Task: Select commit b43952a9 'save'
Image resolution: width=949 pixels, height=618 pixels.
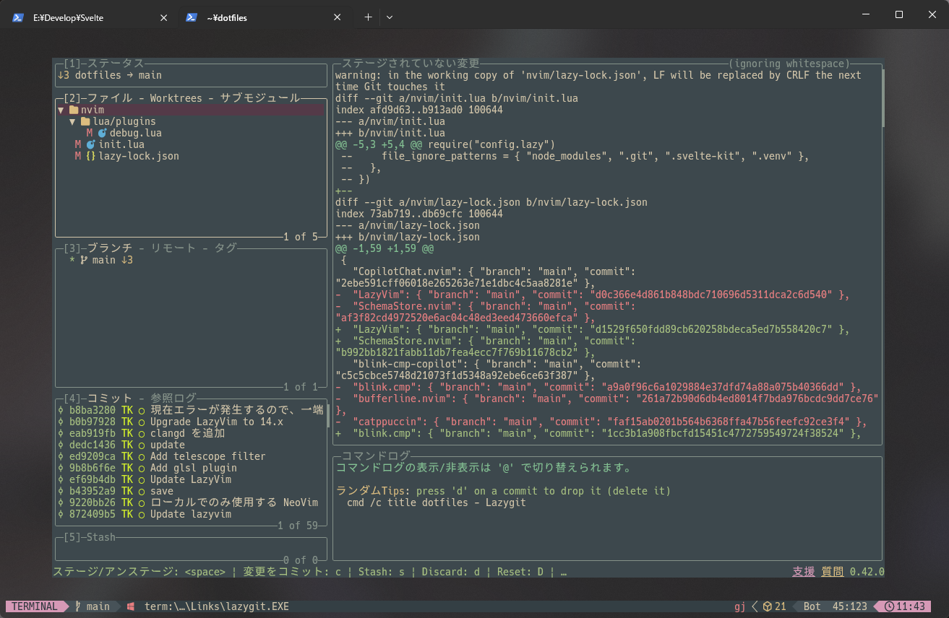Action: tap(191, 491)
